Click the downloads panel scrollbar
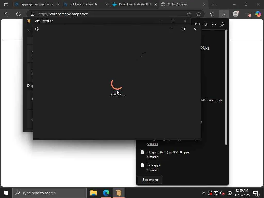Viewport: 264px width, 198px height. [226, 88]
